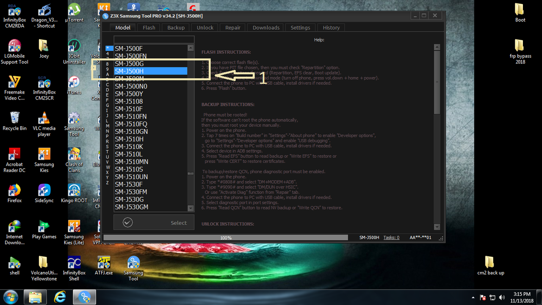Viewport: 542px width, 305px height.
Task: Open iTunes from the desktop
Action: click(74, 85)
